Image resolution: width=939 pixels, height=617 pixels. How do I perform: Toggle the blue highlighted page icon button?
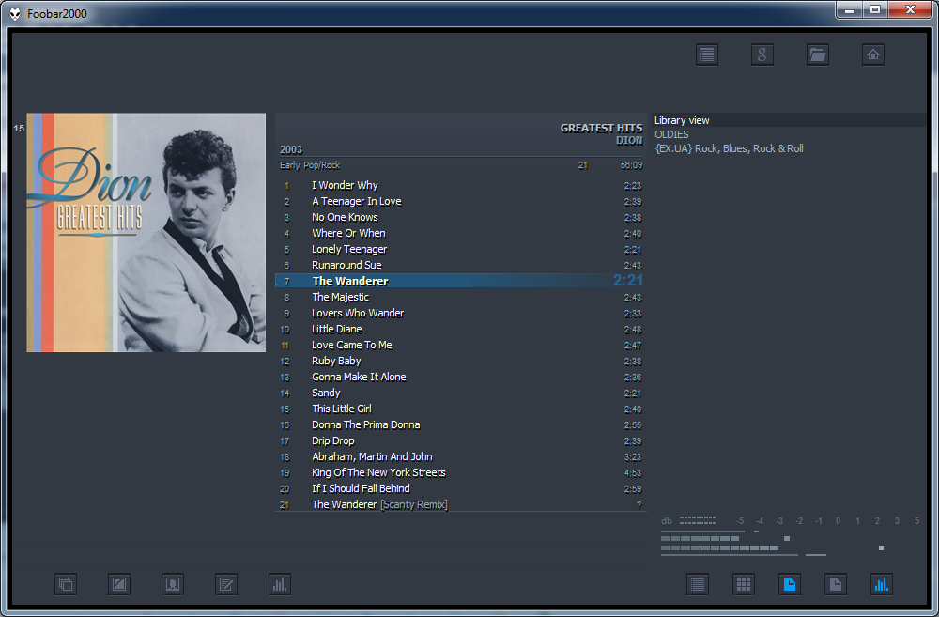790,584
